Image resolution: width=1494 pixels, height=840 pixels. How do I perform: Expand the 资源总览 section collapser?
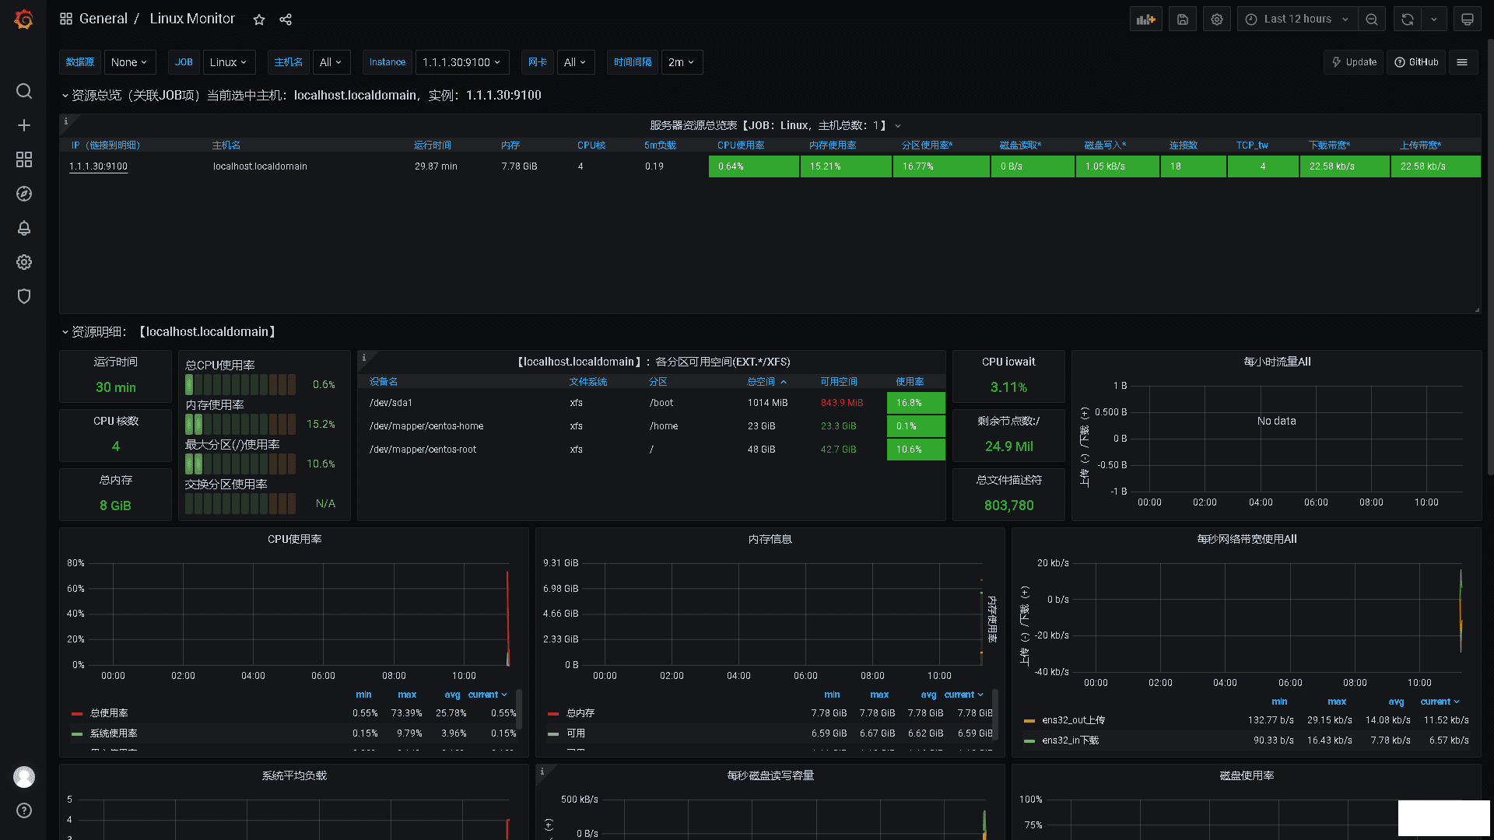(65, 94)
